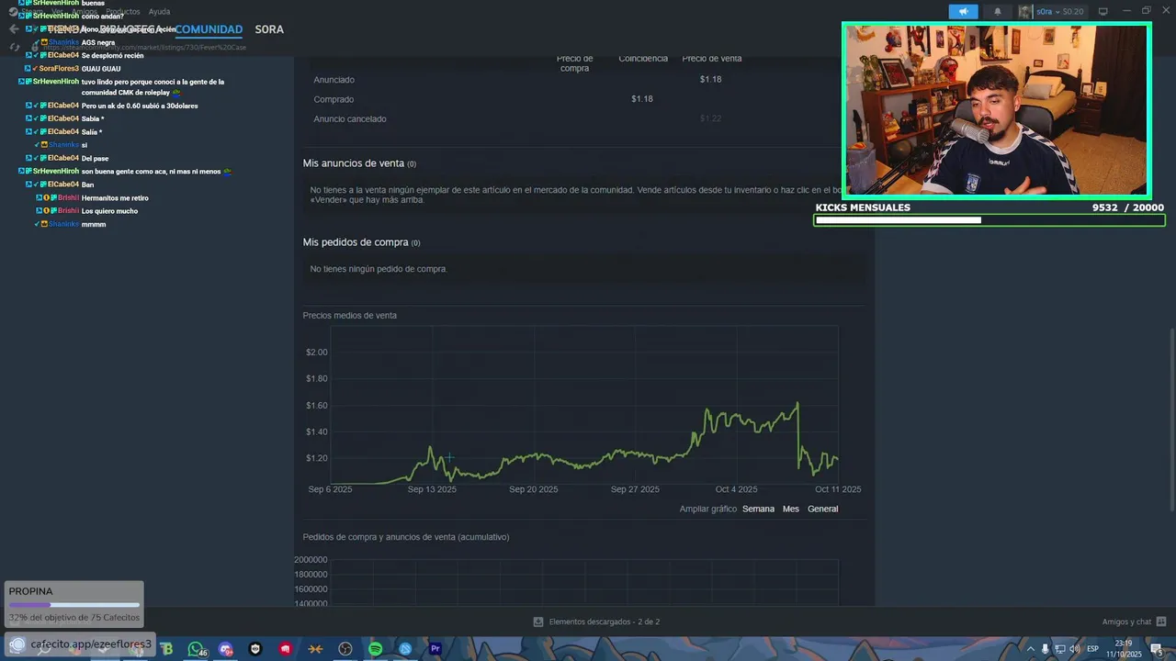Screen dimensions: 1176x661
Task: Click the chat message AGS negra
Action: 98,42
